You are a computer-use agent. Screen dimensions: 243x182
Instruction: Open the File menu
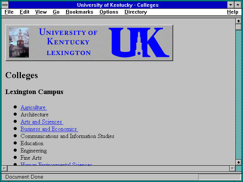[x=9, y=12]
